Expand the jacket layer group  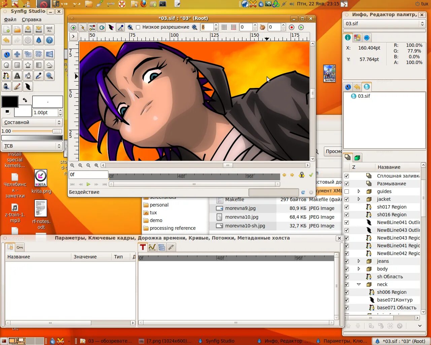tap(359, 199)
